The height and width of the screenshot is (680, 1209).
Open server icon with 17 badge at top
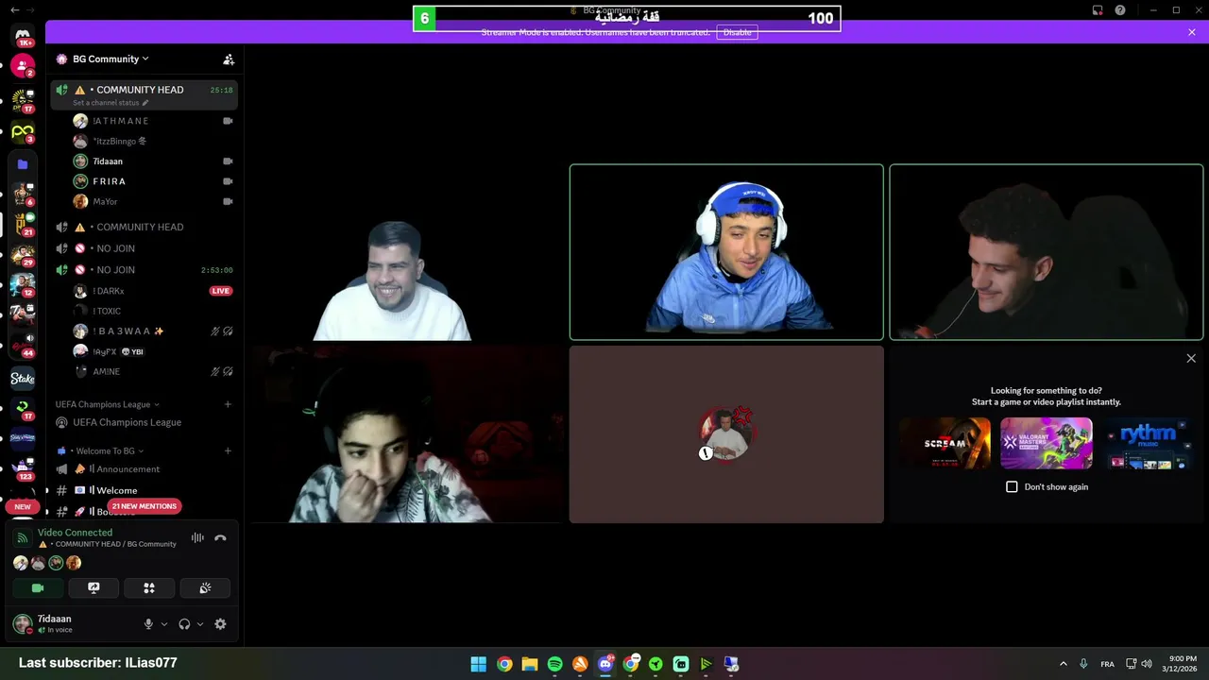(23, 99)
